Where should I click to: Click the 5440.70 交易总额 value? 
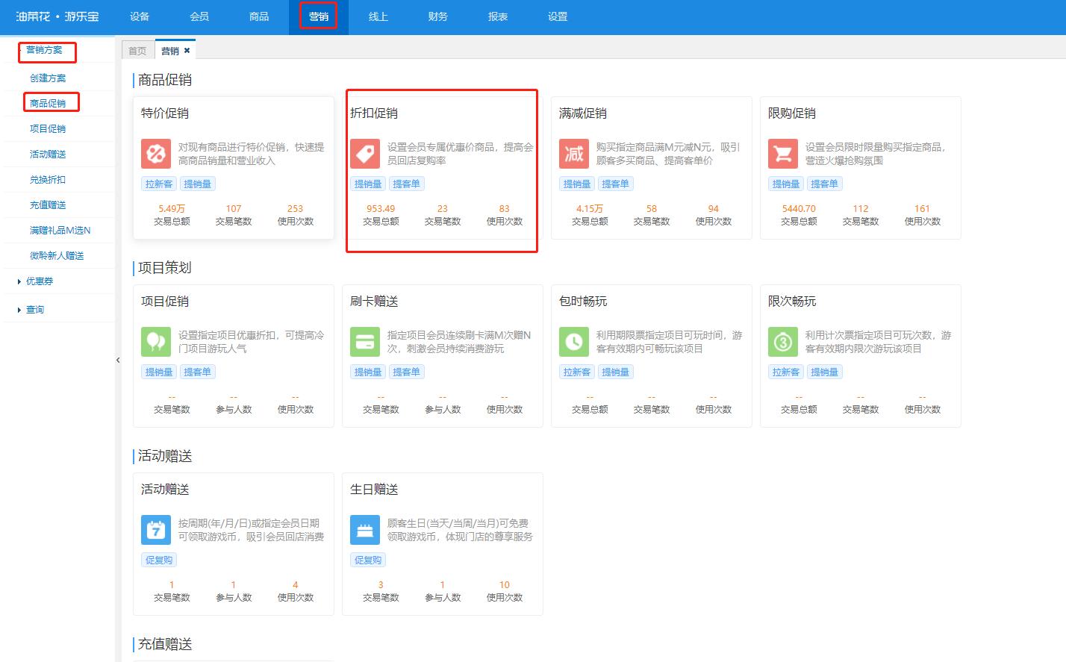pos(799,209)
